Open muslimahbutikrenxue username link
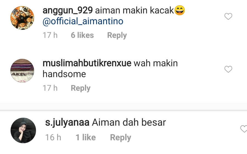This screenshot has height=154, width=247. (87, 63)
